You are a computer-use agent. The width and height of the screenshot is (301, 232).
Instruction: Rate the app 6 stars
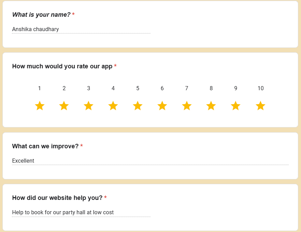(162, 106)
